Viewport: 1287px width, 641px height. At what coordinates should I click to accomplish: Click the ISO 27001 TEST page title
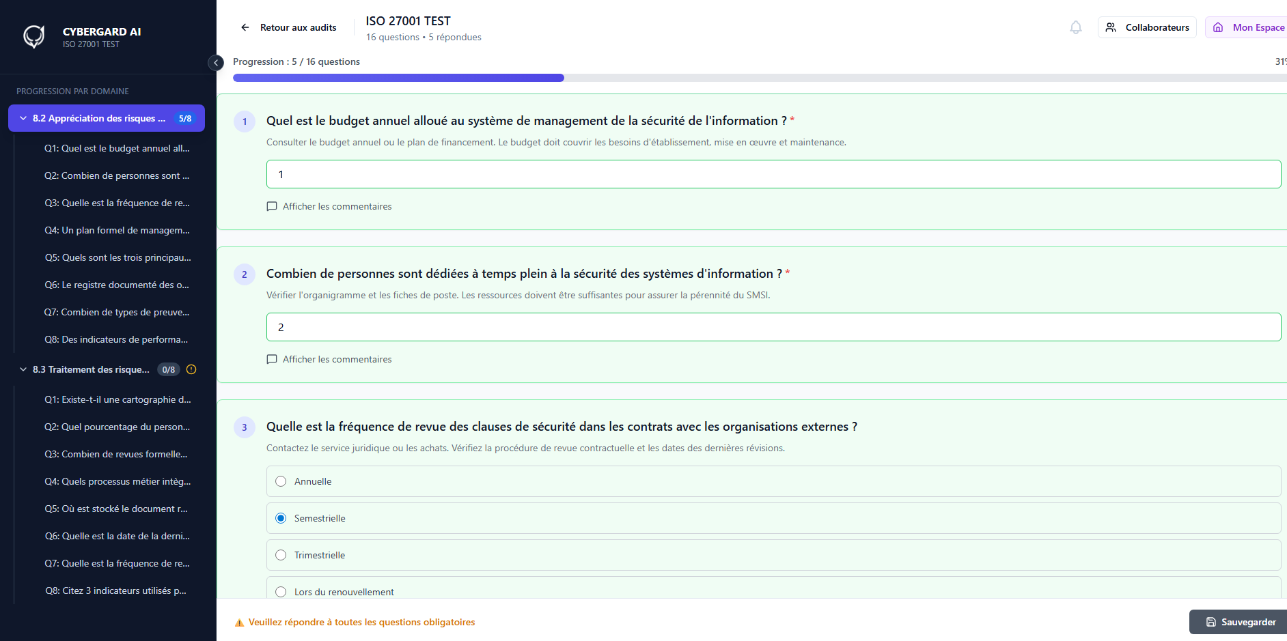point(409,21)
